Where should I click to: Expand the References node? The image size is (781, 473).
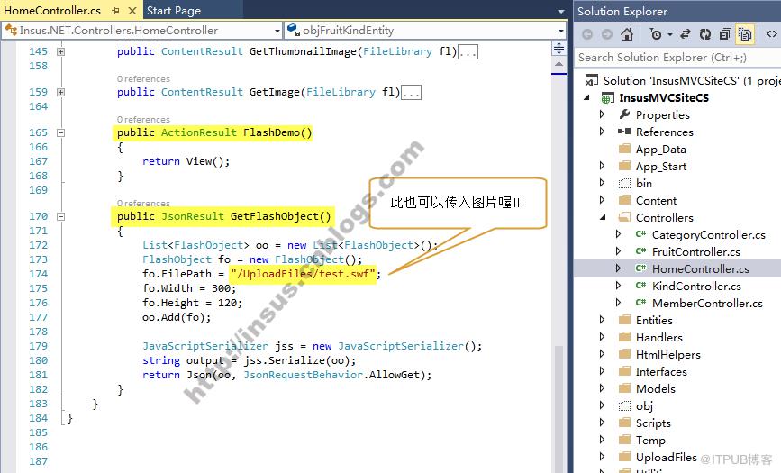(x=602, y=132)
